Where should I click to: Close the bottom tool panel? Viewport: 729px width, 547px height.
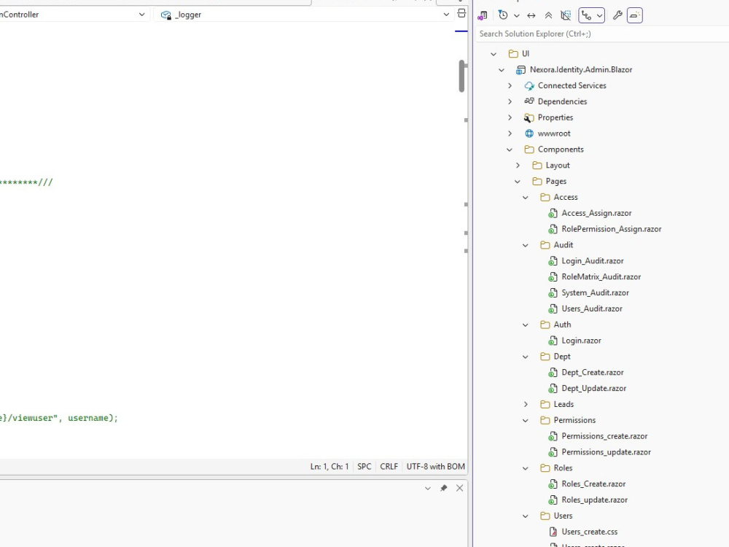click(459, 489)
